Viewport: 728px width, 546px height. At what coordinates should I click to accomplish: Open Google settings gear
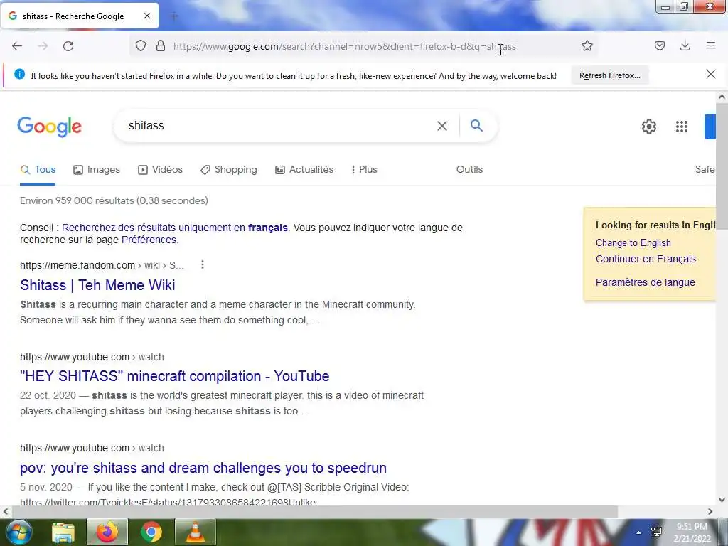click(x=648, y=127)
